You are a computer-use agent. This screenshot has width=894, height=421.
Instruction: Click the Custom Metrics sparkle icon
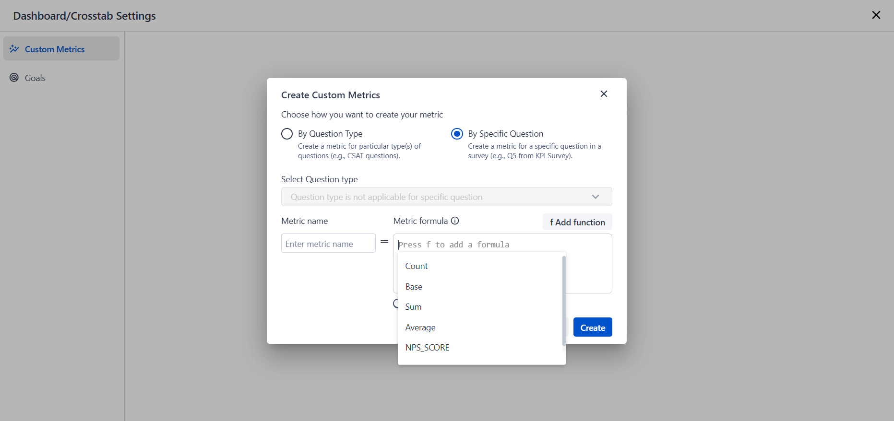pos(14,49)
